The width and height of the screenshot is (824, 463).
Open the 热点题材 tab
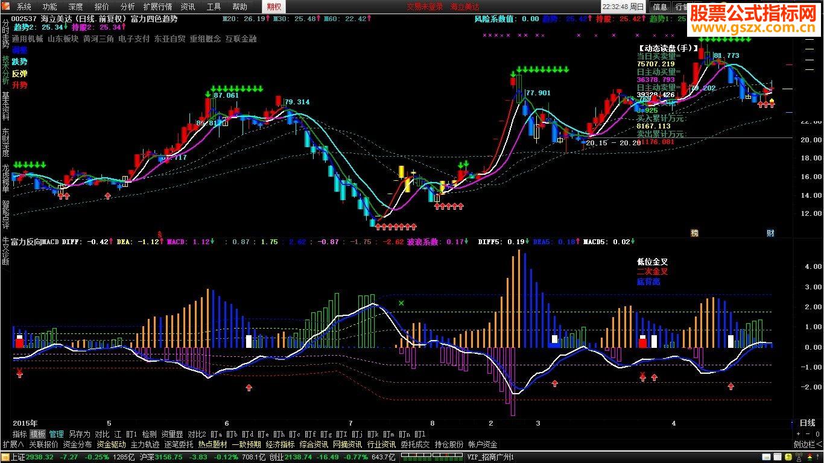click(213, 444)
